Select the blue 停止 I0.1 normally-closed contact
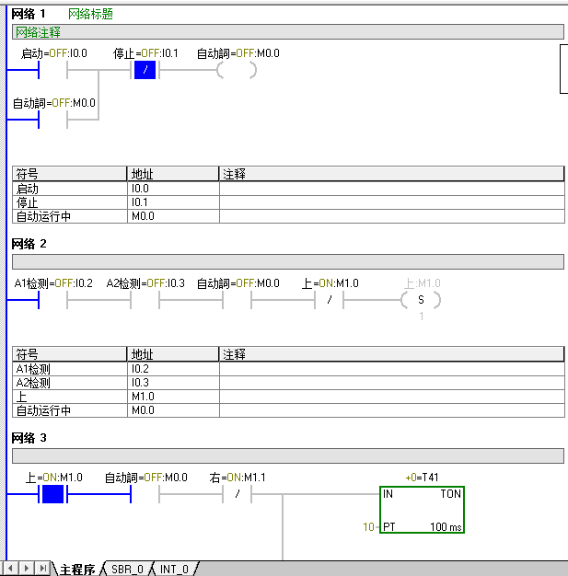 point(145,70)
